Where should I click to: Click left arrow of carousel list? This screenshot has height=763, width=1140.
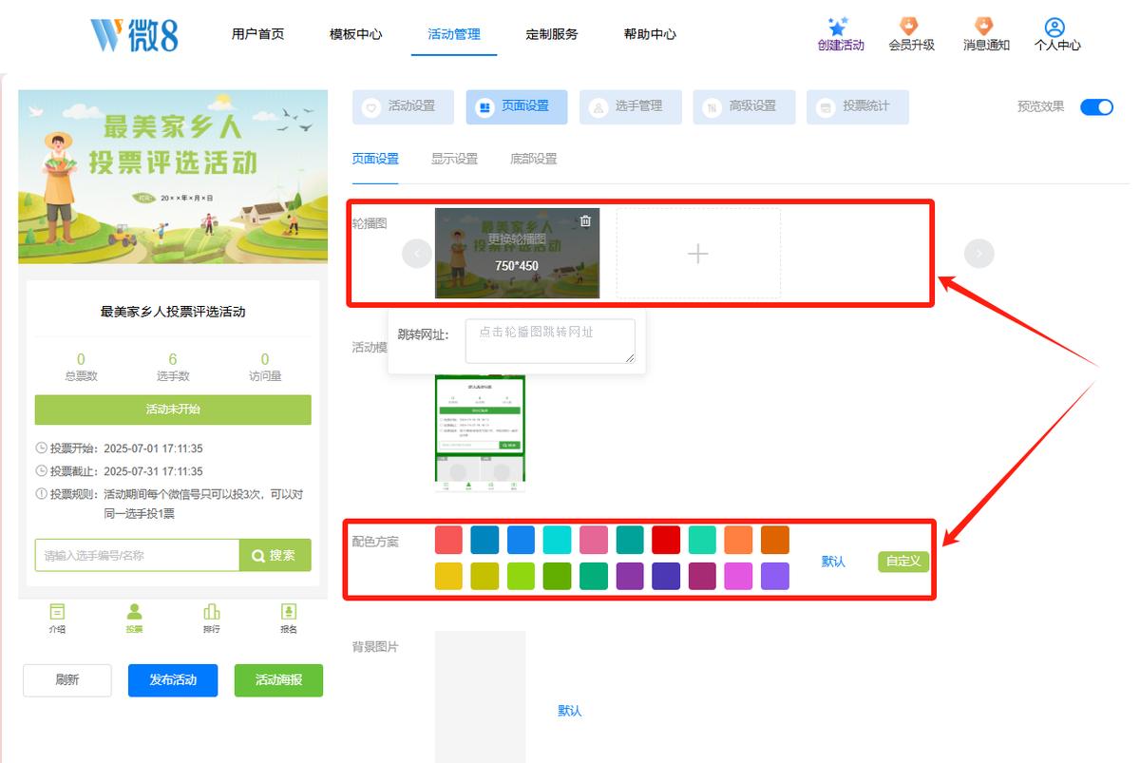pos(416,254)
